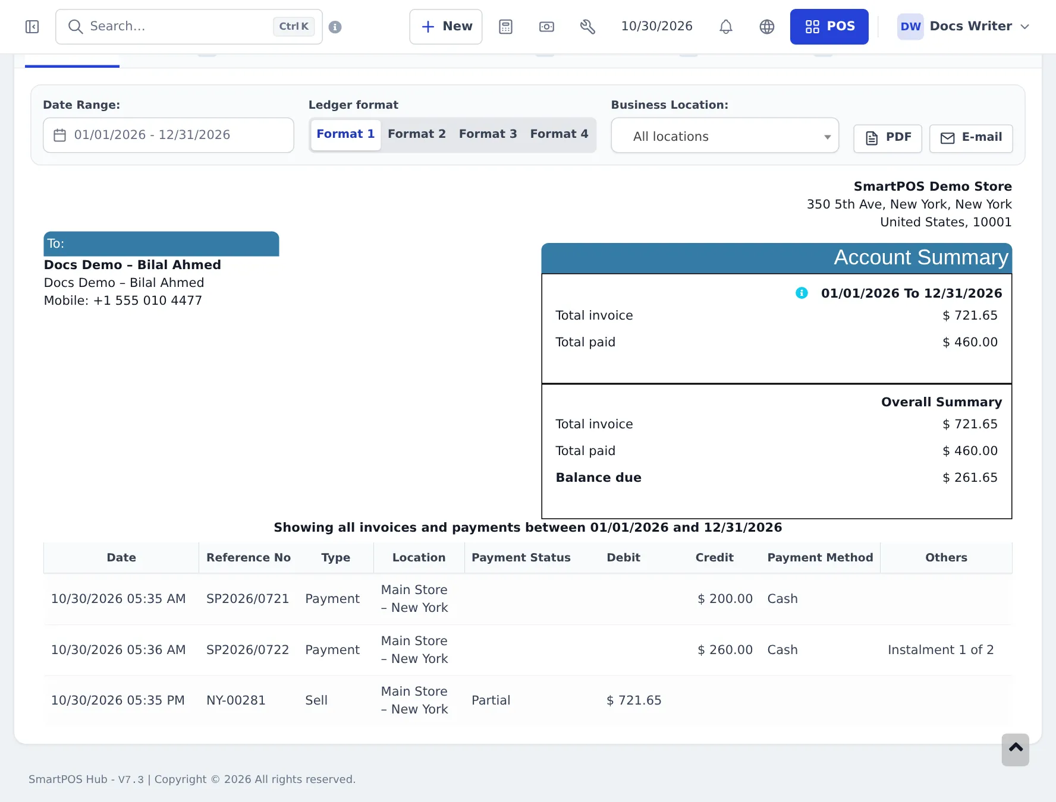Click the Ctrl K shortcut badge
1056x802 pixels.
pyautogui.click(x=294, y=27)
